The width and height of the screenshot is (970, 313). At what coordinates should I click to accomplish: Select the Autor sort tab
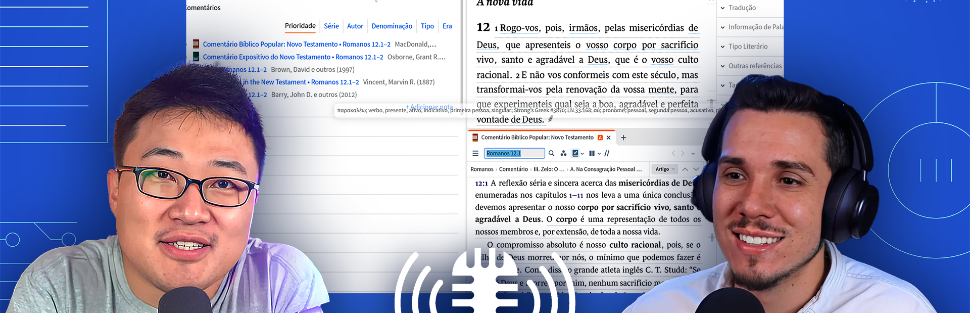pos(355,26)
